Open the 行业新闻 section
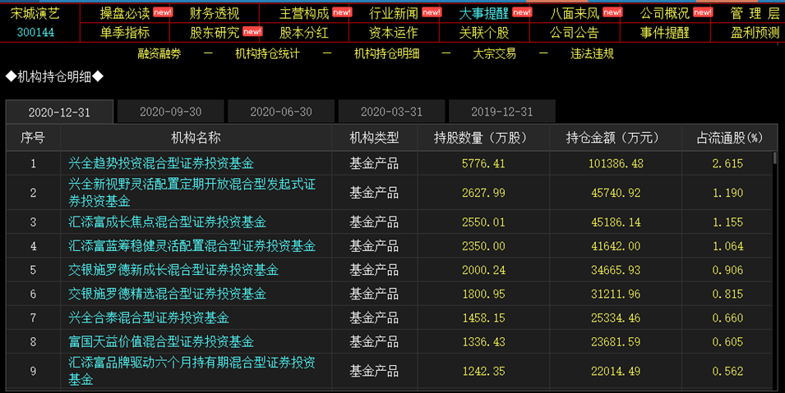The width and height of the screenshot is (785, 393). click(x=394, y=13)
